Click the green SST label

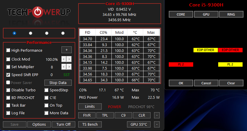click(66, 75)
